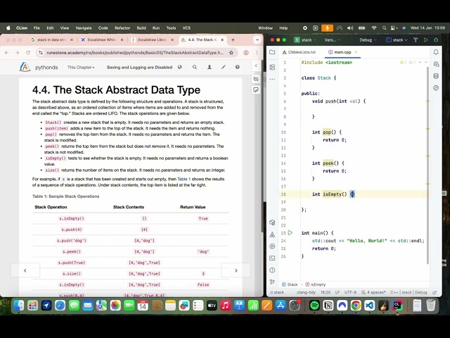The image size is (450, 338).
Task: Go to the next page arrow on Runestone
Action: 236,270
